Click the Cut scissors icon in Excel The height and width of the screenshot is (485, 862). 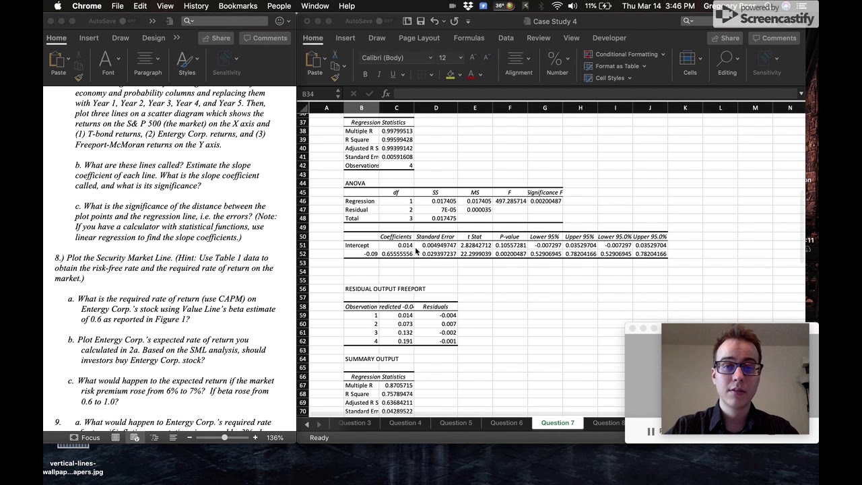[x=335, y=55]
